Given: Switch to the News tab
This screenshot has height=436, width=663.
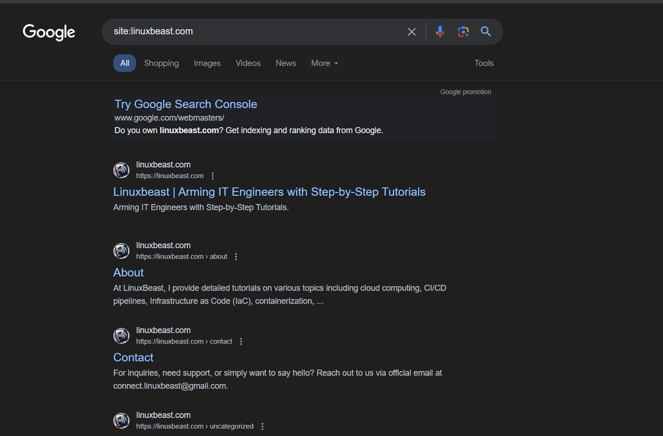Looking at the screenshot, I should tap(286, 63).
